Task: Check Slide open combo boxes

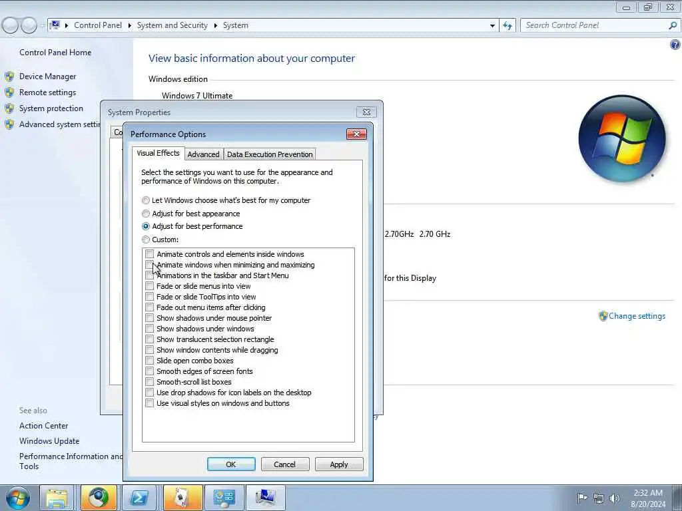Action: click(x=150, y=361)
